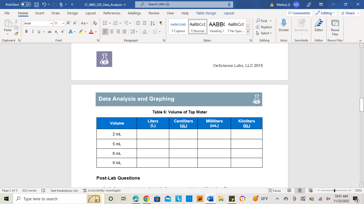Open the Mailings ribbon tab
364x204 pixels.
134,13
